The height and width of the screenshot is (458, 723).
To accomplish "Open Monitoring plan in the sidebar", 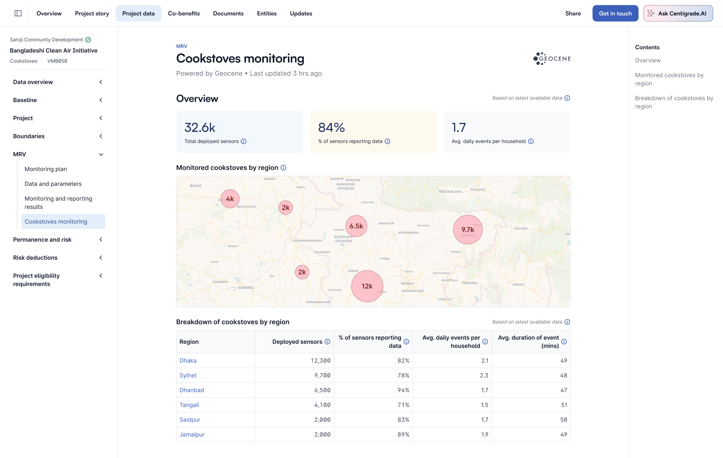I will coord(46,169).
